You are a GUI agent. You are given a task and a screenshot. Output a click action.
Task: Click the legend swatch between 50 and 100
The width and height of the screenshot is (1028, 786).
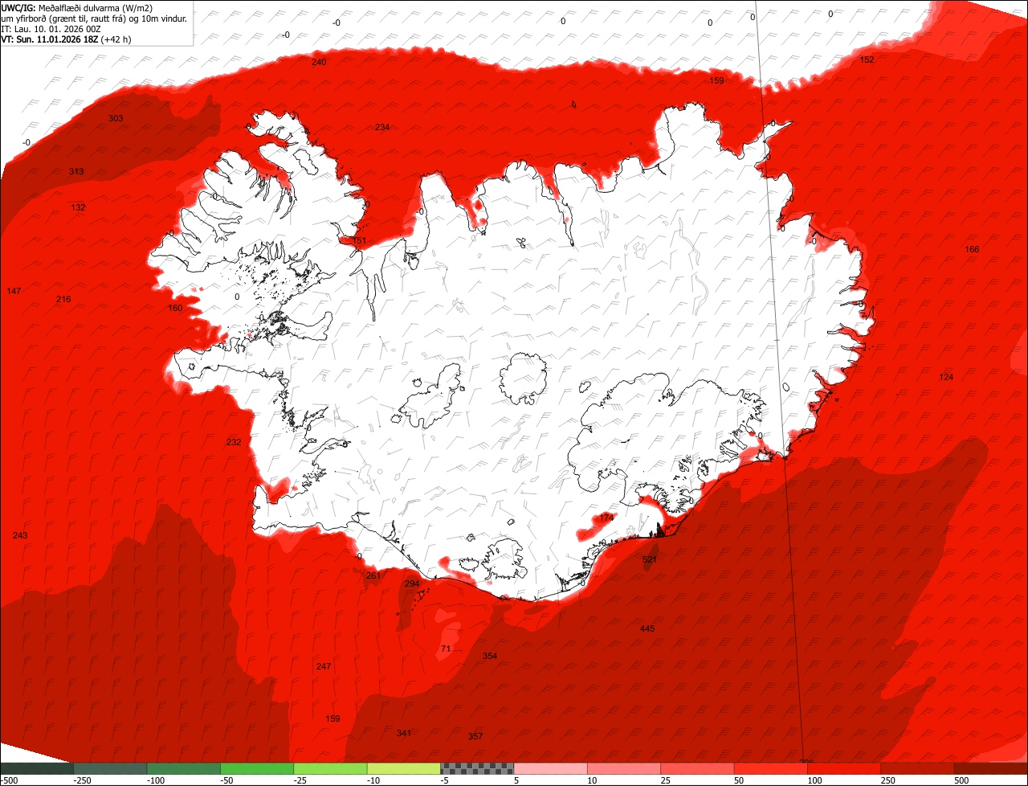(771, 768)
